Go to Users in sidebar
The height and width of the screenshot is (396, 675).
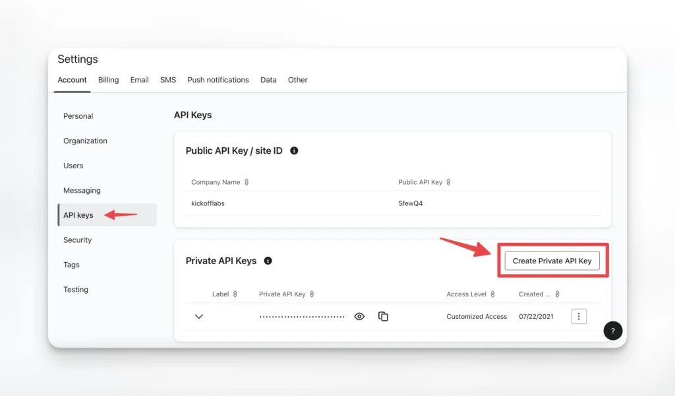point(73,166)
